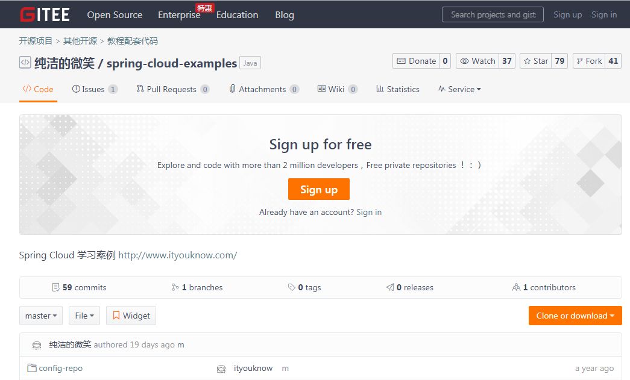Open the spring-cloud-examples repository link
The height and width of the screenshot is (380, 630).
(172, 63)
